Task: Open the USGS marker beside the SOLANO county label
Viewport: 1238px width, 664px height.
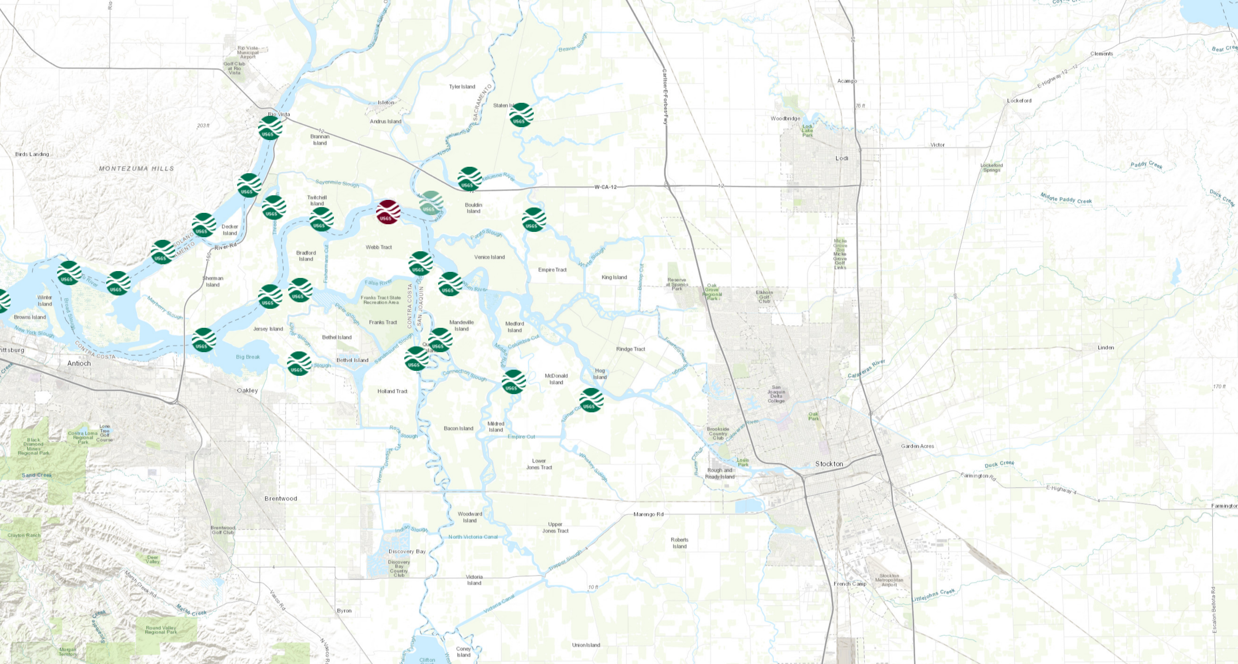Action: tap(163, 252)
